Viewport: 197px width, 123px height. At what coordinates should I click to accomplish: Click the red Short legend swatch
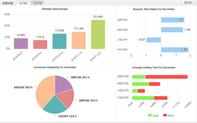click(x=165, y=115)
